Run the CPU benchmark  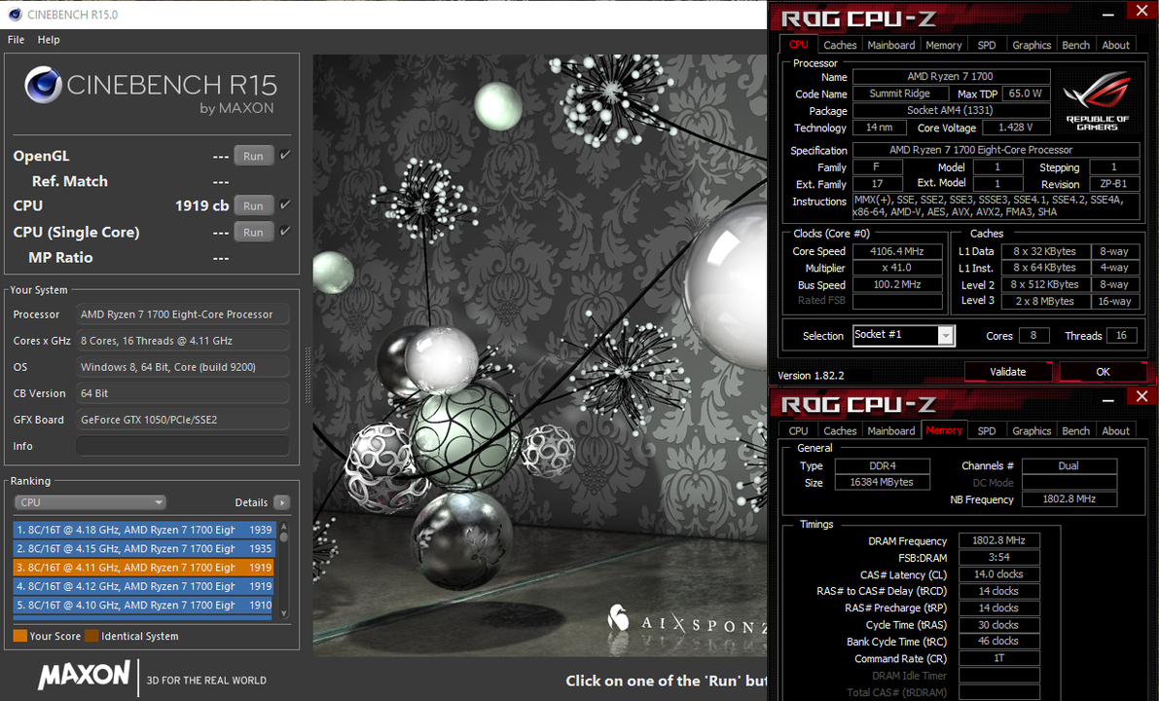pos(254,205)
